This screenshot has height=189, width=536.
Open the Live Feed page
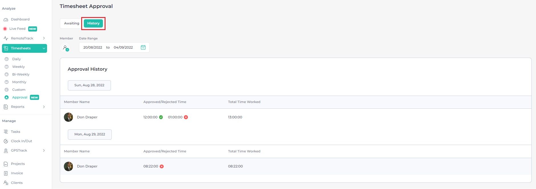(x=17, y=29)
